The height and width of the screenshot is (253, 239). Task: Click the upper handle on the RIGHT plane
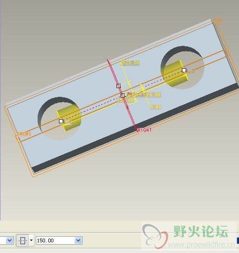(118, 86)
